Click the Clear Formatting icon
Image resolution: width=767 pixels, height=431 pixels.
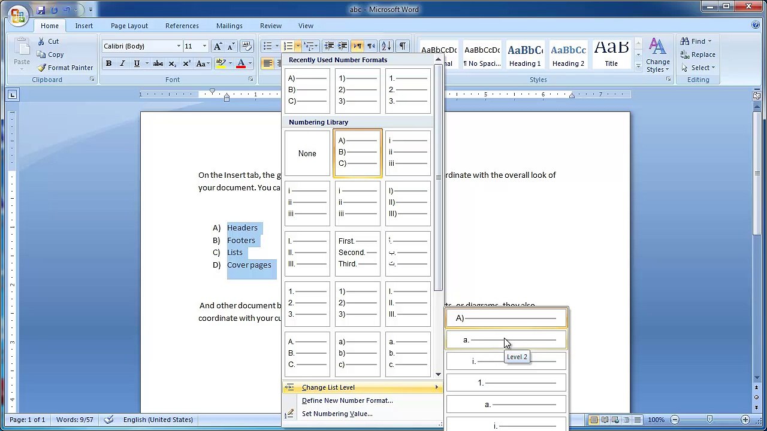pyautogui.click(x=246, y=46)
